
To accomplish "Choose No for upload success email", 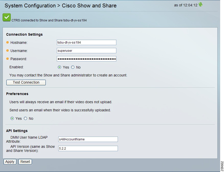I will click(x=25, y=118).
